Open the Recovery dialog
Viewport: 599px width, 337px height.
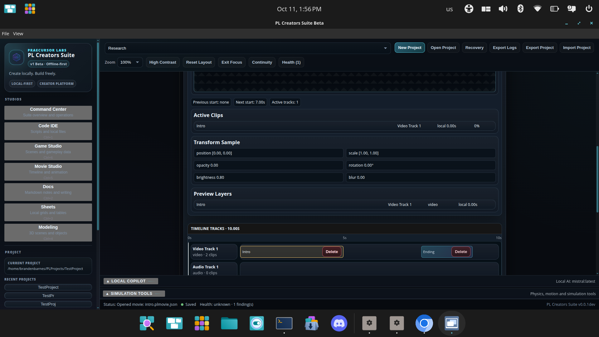click(x=474, y=48)
